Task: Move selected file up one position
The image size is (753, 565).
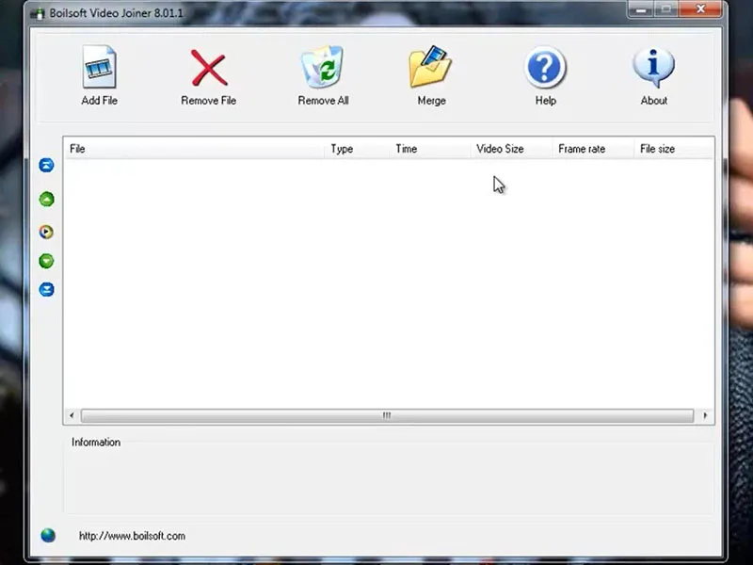Action: pos(46,199)
